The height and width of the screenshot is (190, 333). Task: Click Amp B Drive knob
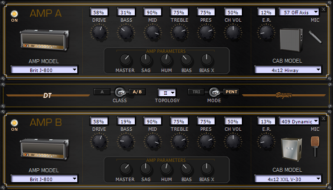99,141
